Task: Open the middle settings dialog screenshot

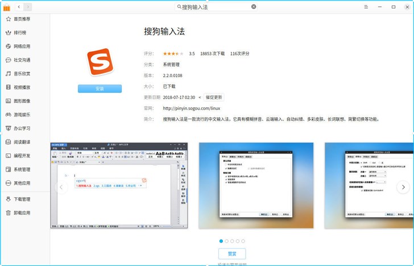Action: click(256, 185)
